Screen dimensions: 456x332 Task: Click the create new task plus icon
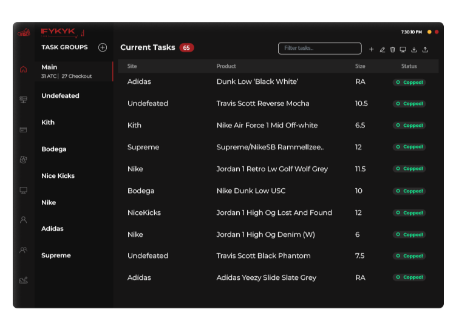tap(372, 50)
